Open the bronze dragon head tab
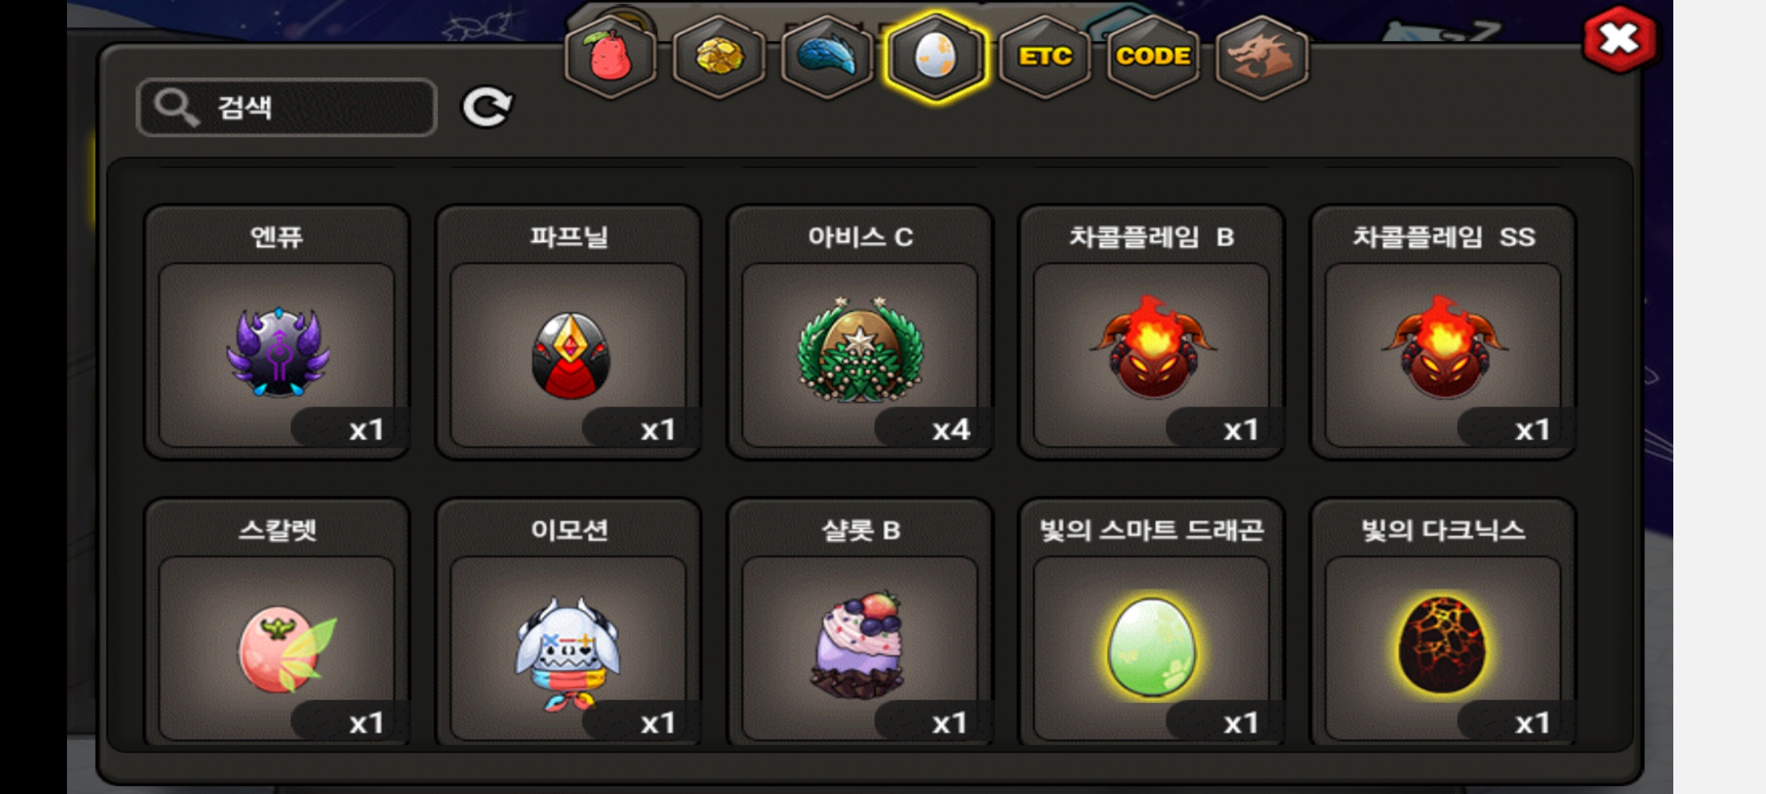Screen dimensions: 1766x794 point(1261,57)
